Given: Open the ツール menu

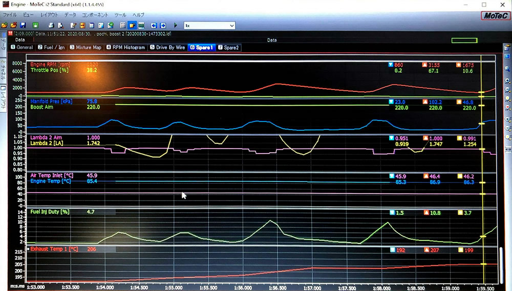Looking at the screenshot, I should coord(120,15).
